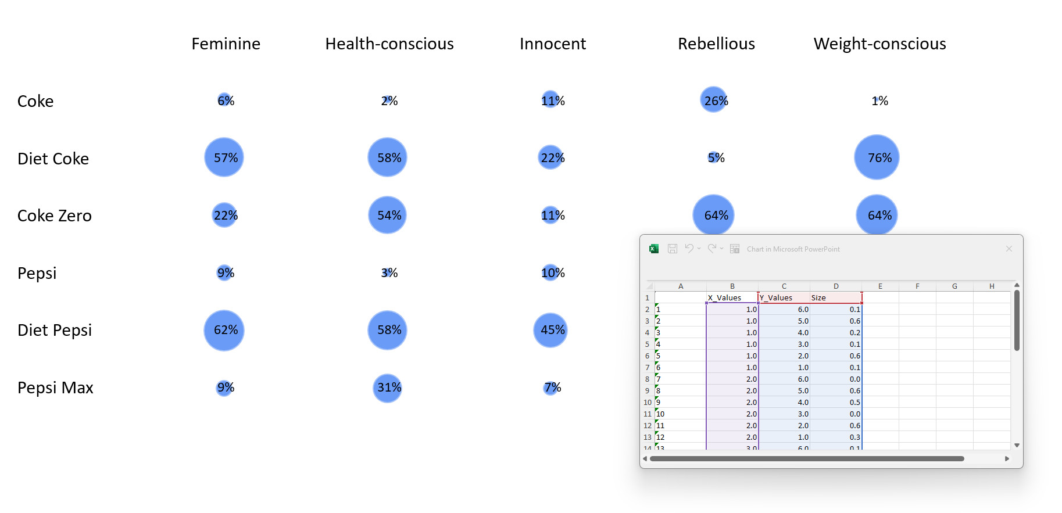This screenshot has width=1062, height=513.
Task: Click cell D2 containing 0.1
Action: (x=836, y=310)
